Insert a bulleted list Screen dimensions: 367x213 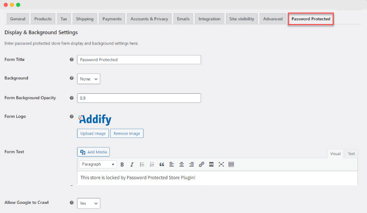coord(142,164)
